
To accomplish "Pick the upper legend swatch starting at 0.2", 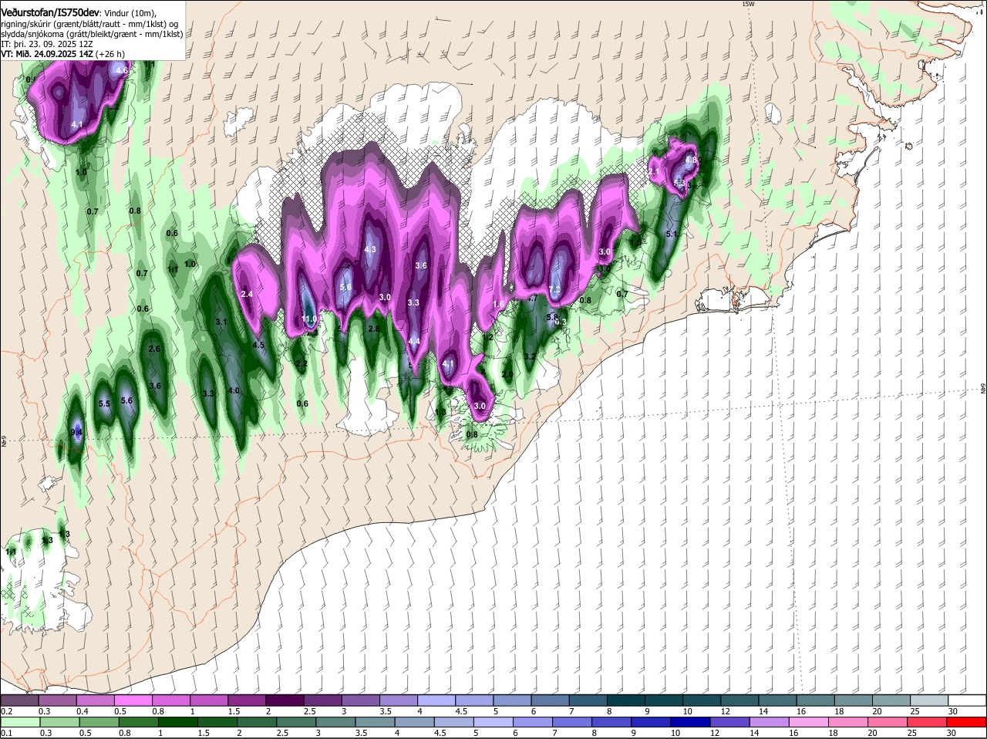I will (19, 700).
